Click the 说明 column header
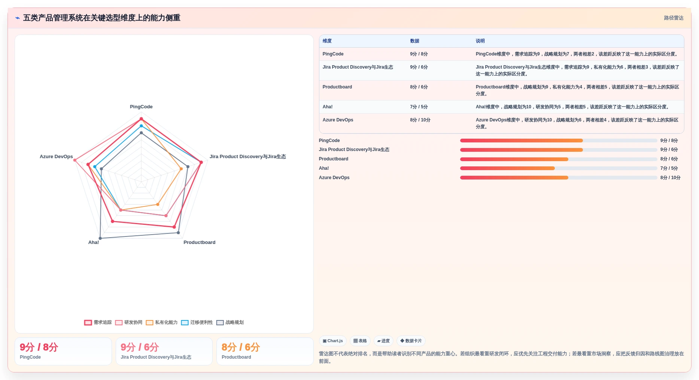699x380 pixels. coord(480,41)
